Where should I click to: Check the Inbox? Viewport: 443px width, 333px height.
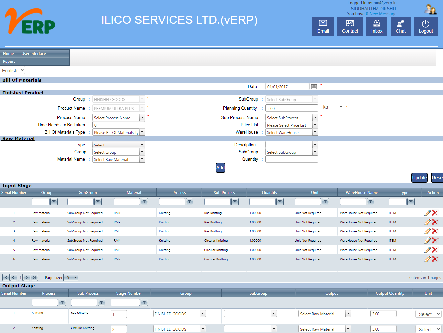pyautogui.click(x=377, y=26)
